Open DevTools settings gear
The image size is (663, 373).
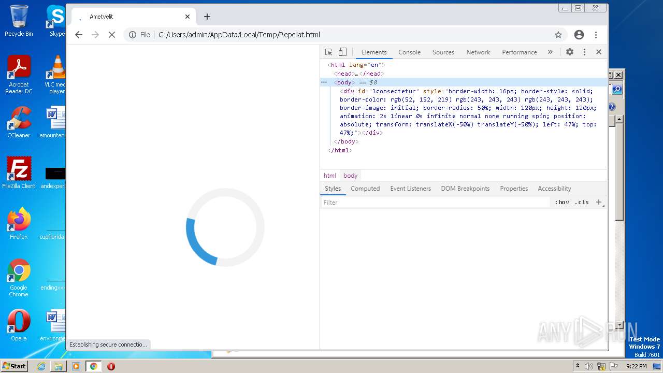click(570, 52)
